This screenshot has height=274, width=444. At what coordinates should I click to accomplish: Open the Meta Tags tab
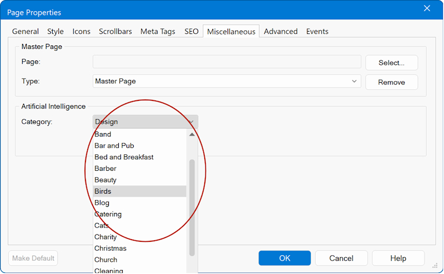(158, 32)
